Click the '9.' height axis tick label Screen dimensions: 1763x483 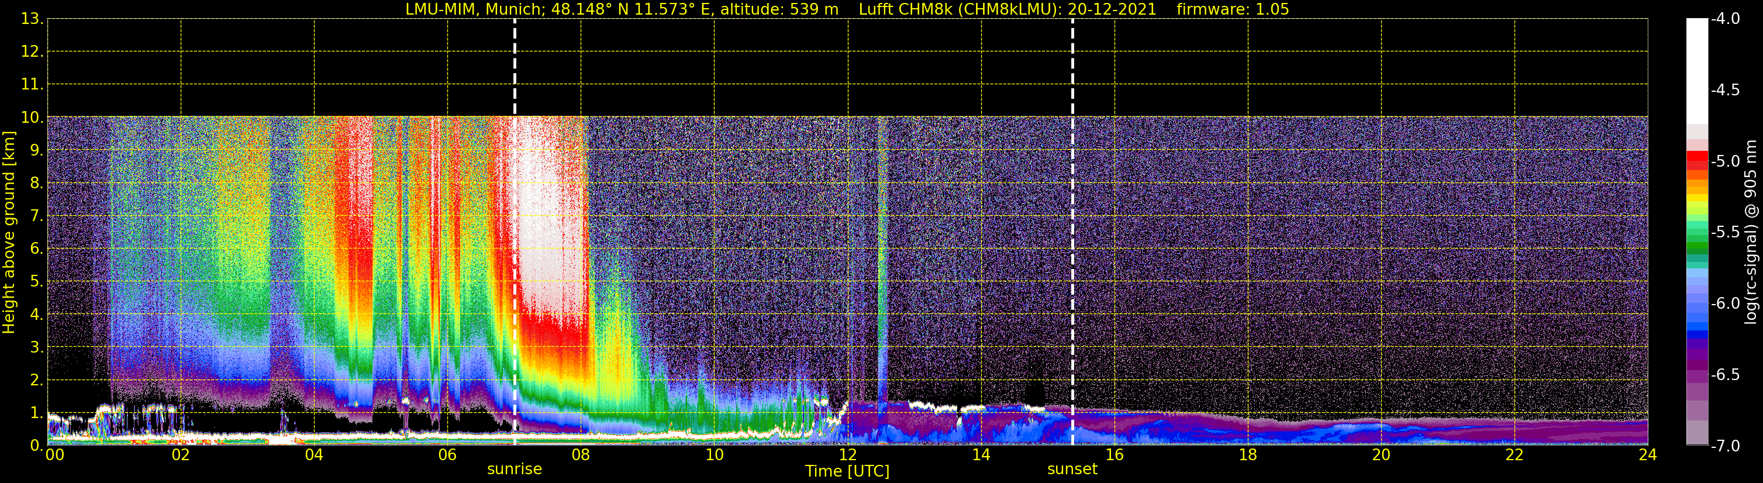click(36, 150)
